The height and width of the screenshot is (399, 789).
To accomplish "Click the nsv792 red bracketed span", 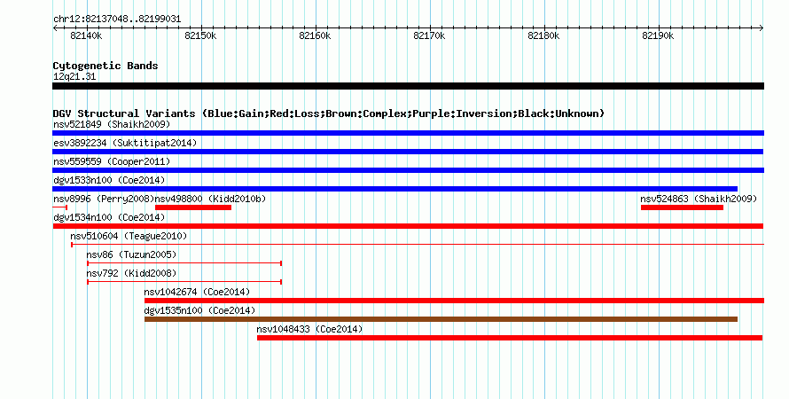I will point(184,282).
